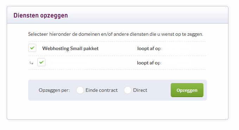
Task: Click the Diensten opzeggen heading
Action: pyautogui.click(x=41, y=15)
